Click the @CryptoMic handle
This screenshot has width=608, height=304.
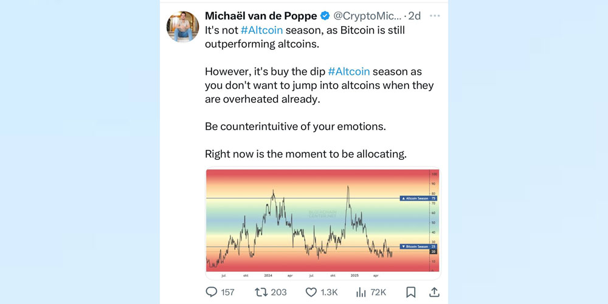coord(367,16)
